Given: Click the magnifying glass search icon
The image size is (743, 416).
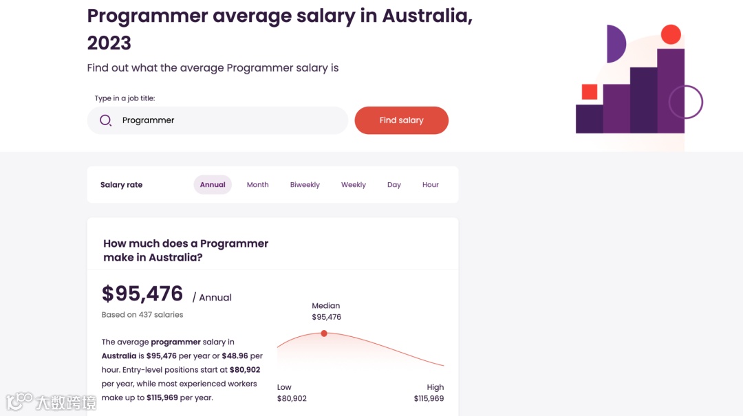Looking at the screenshot, I should [x=105, y=120].
